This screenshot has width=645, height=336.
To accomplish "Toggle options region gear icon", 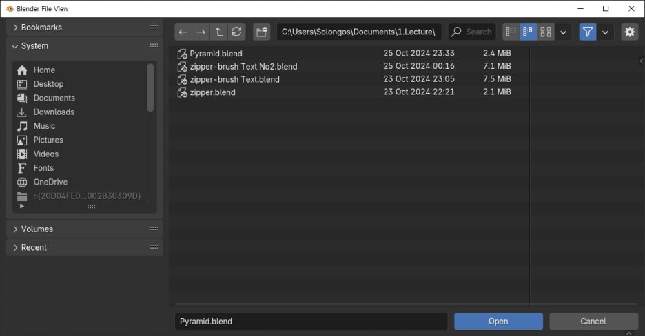I will click(630, 32).
